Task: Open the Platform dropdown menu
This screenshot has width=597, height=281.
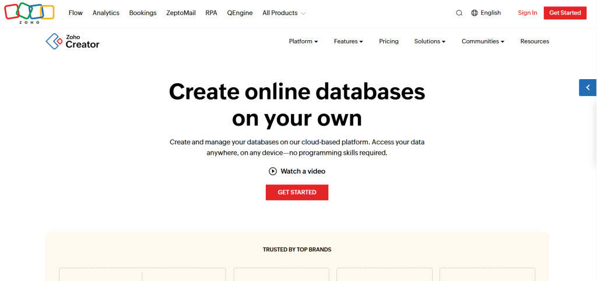Action: pos(303,41)
